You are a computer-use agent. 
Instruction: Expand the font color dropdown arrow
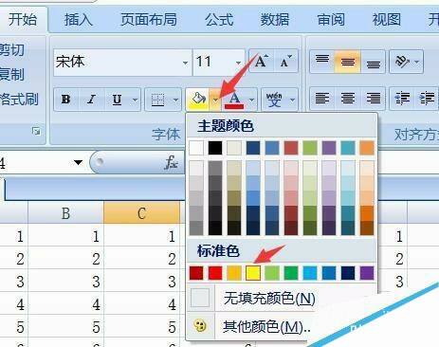(x=251, y=100)
